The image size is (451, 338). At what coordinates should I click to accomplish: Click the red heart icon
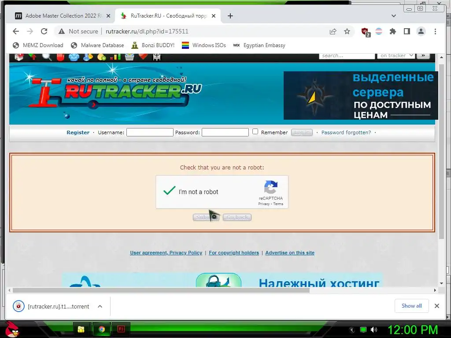[143, 56]
